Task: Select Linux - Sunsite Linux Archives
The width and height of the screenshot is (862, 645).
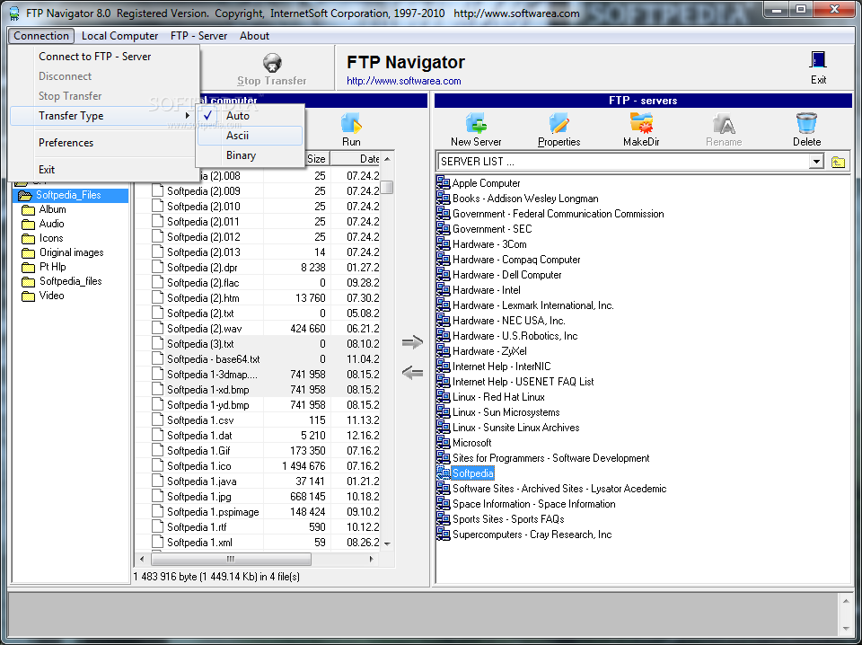Action: click(515, 428)
